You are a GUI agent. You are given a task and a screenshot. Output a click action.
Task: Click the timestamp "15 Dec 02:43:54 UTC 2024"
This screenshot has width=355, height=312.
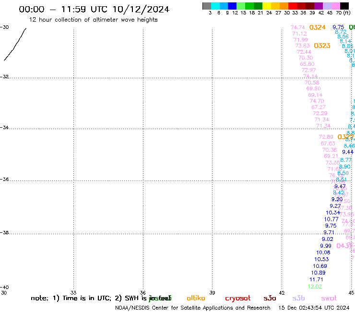[314, 308]
